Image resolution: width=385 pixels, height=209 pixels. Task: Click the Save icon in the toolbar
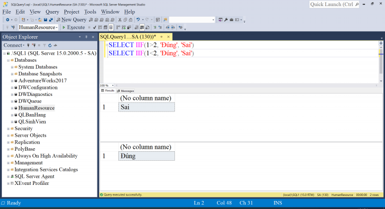45,20
